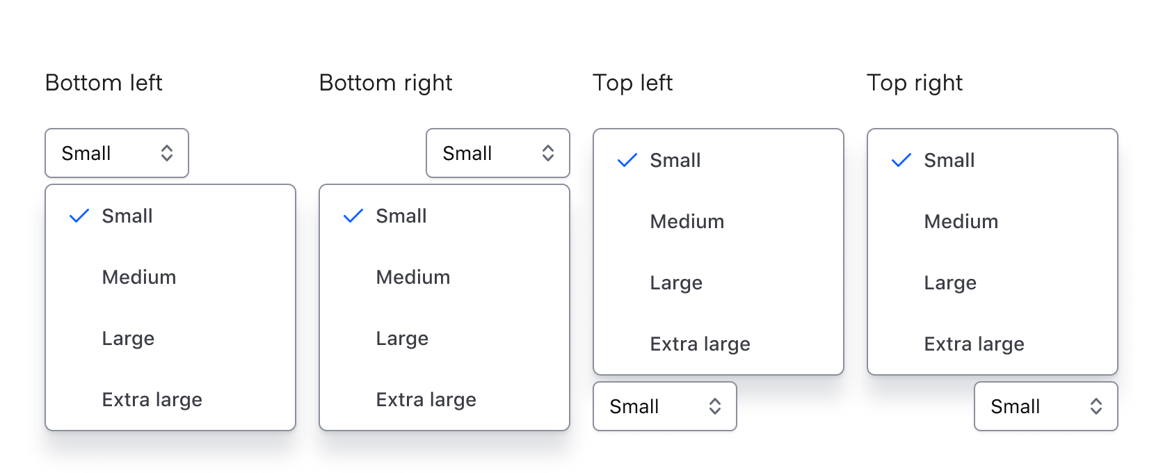Open the Bottom right Small dropdown
Image resolution: width=1163 pixels, height=473 pixels.
point(497,153)
